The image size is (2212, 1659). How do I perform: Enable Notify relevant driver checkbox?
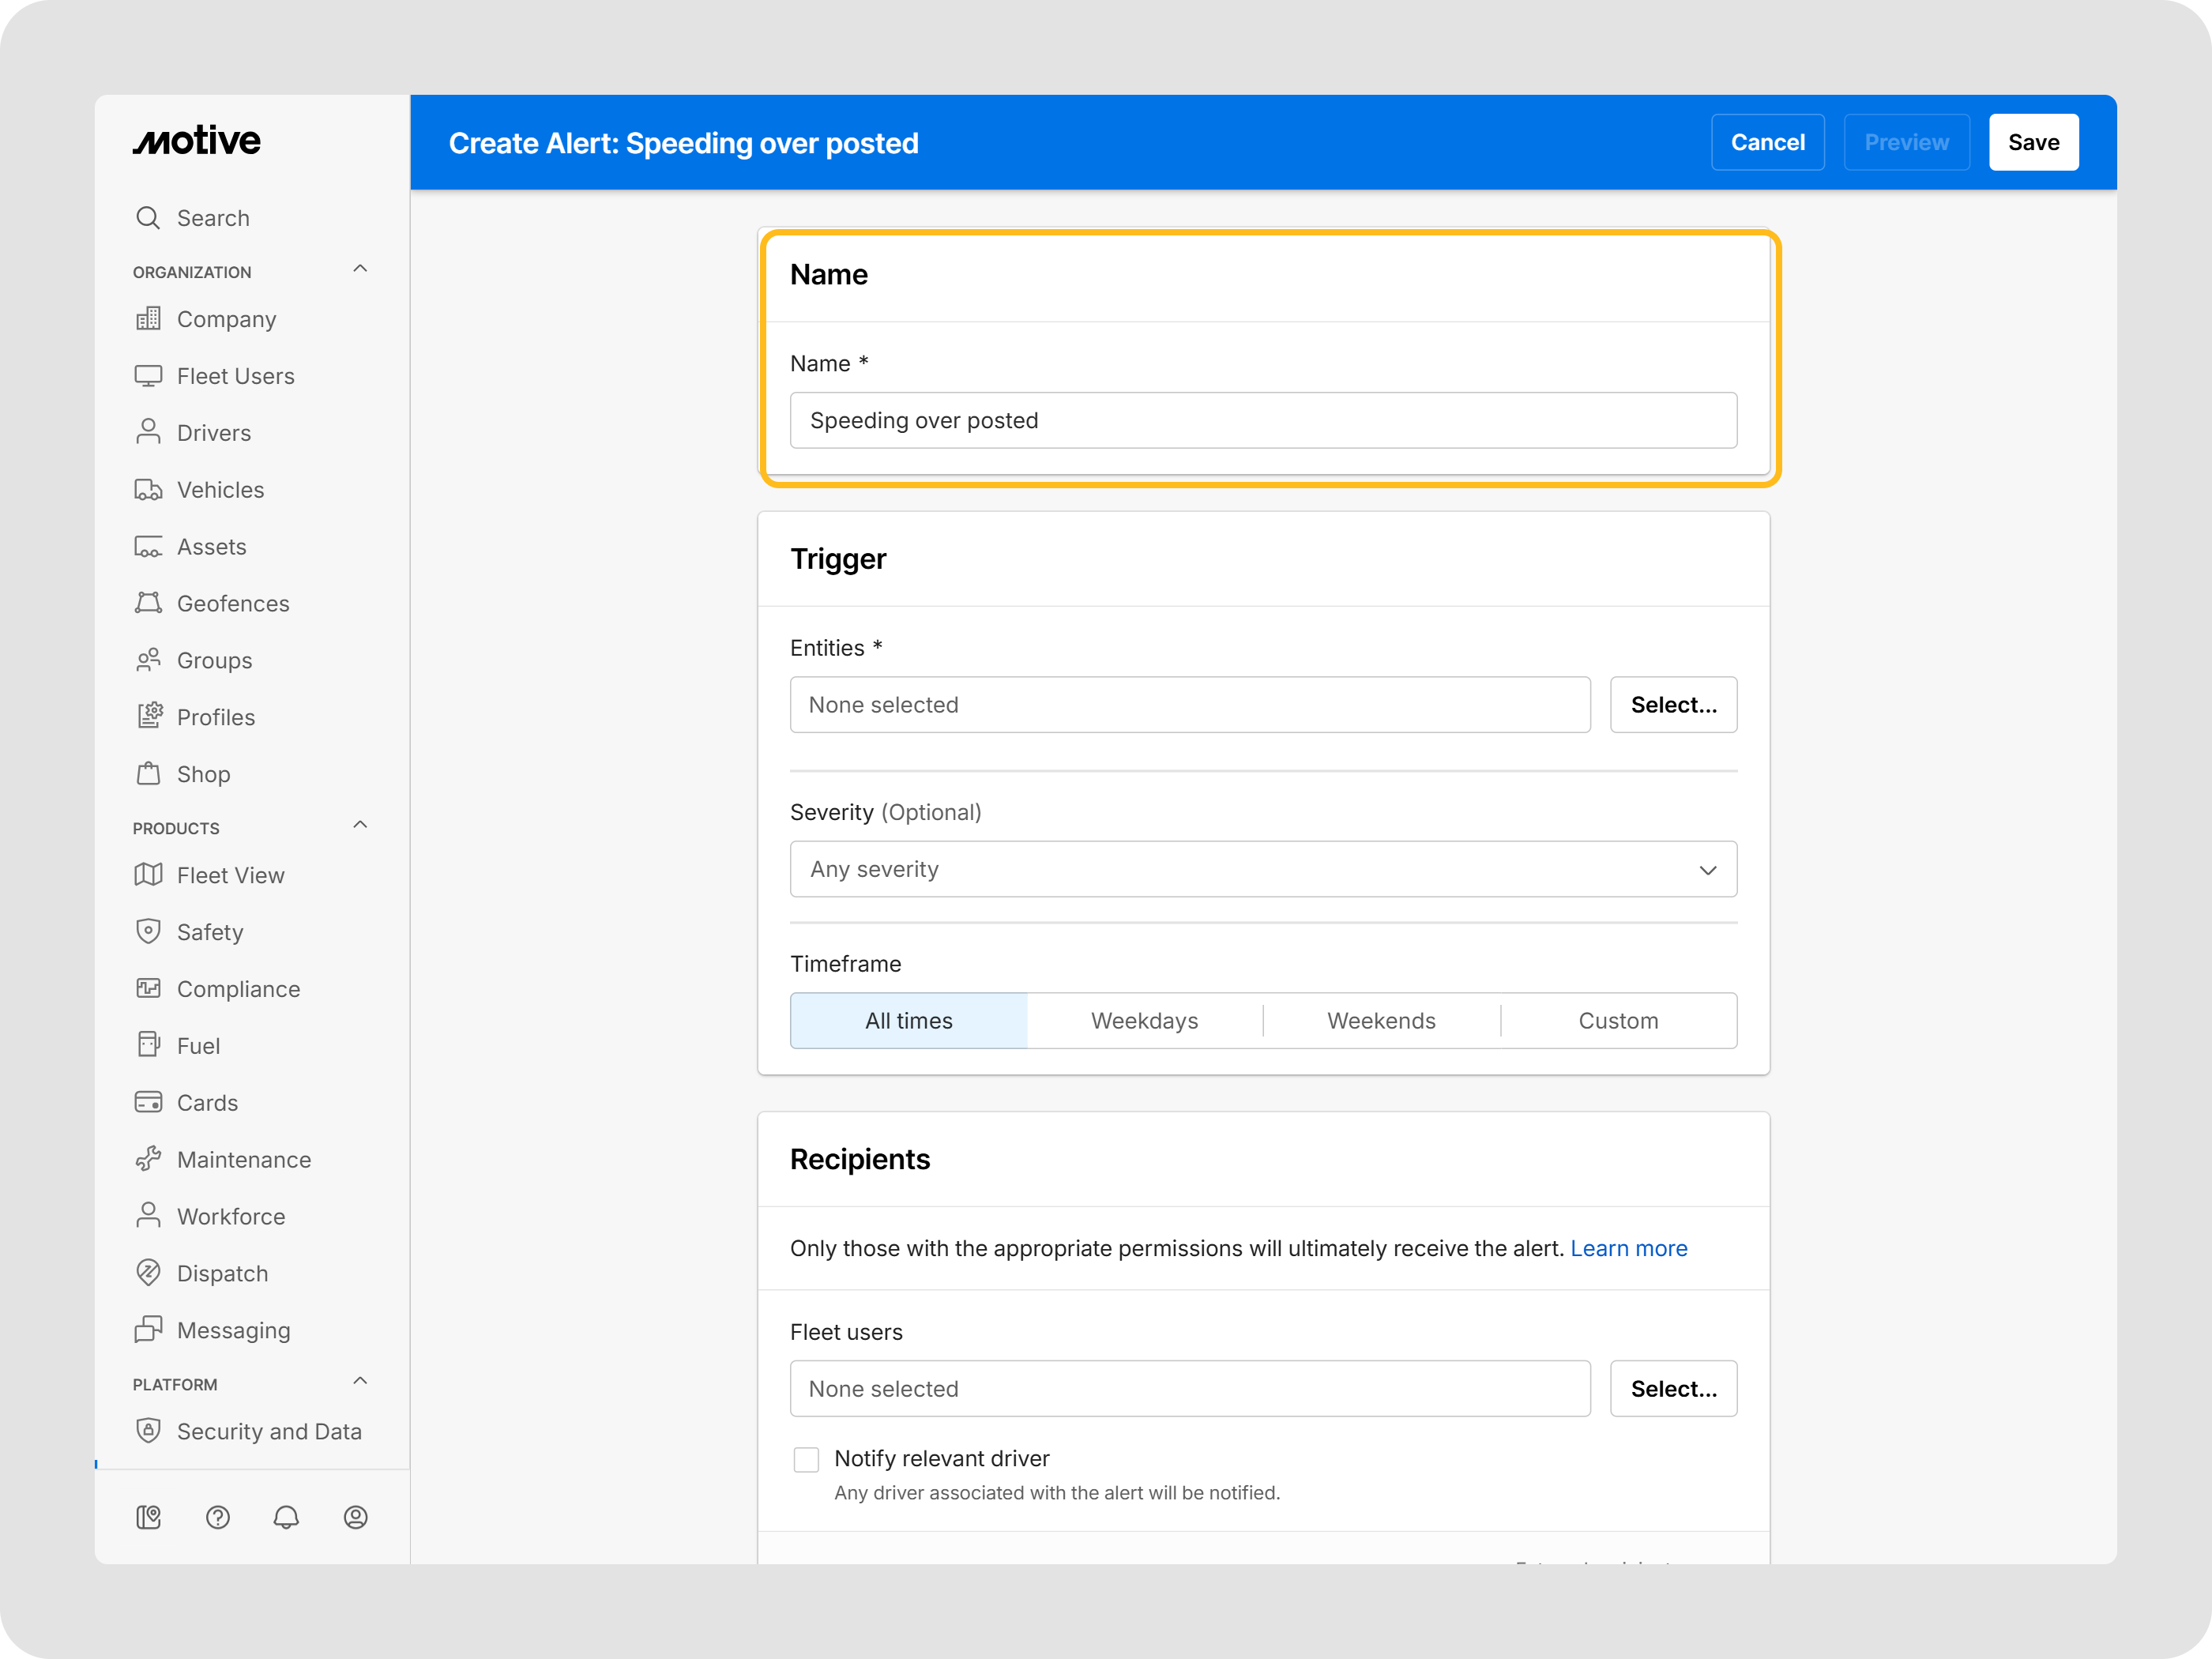pyautogui.click(x=806, y=1459)
